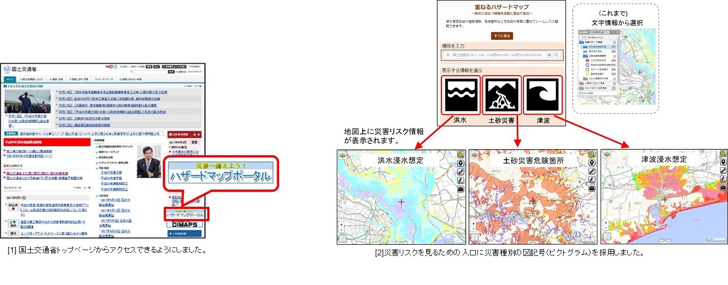Select the 津波 tsunami pictogram
Viewport: 728px width, 285px height.
click(x=542, y=95)
